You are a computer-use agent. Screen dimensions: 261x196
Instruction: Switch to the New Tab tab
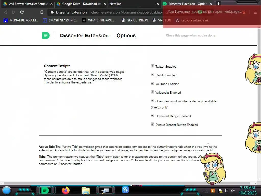pos(133,4)
